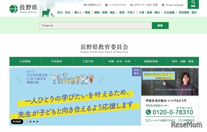Click メールでも相談できます text
Viewport: 207px width, 132px height.
pos(163,120)
